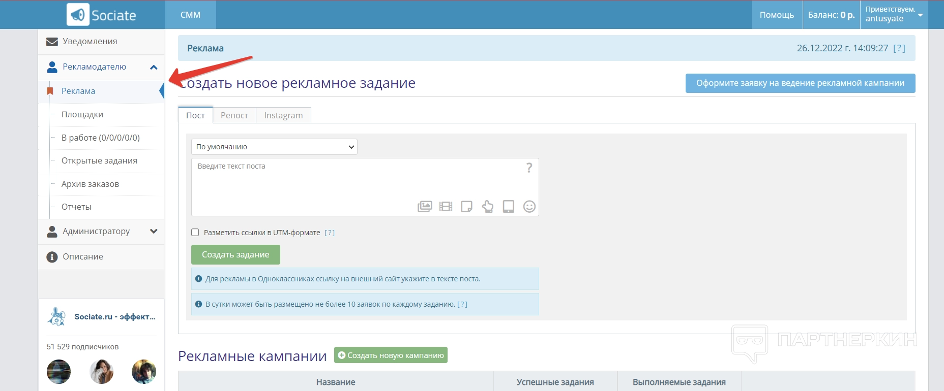Image resolution: width=944 pixels, height=391 pixels.
Task: Click Создать новую кампанию button
Action: 391,355
